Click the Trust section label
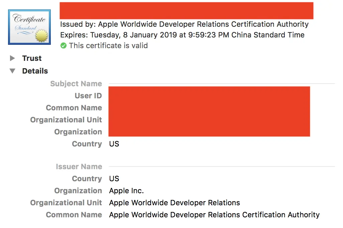The width and height of the screenshot is (343, 228). point(32,59)
